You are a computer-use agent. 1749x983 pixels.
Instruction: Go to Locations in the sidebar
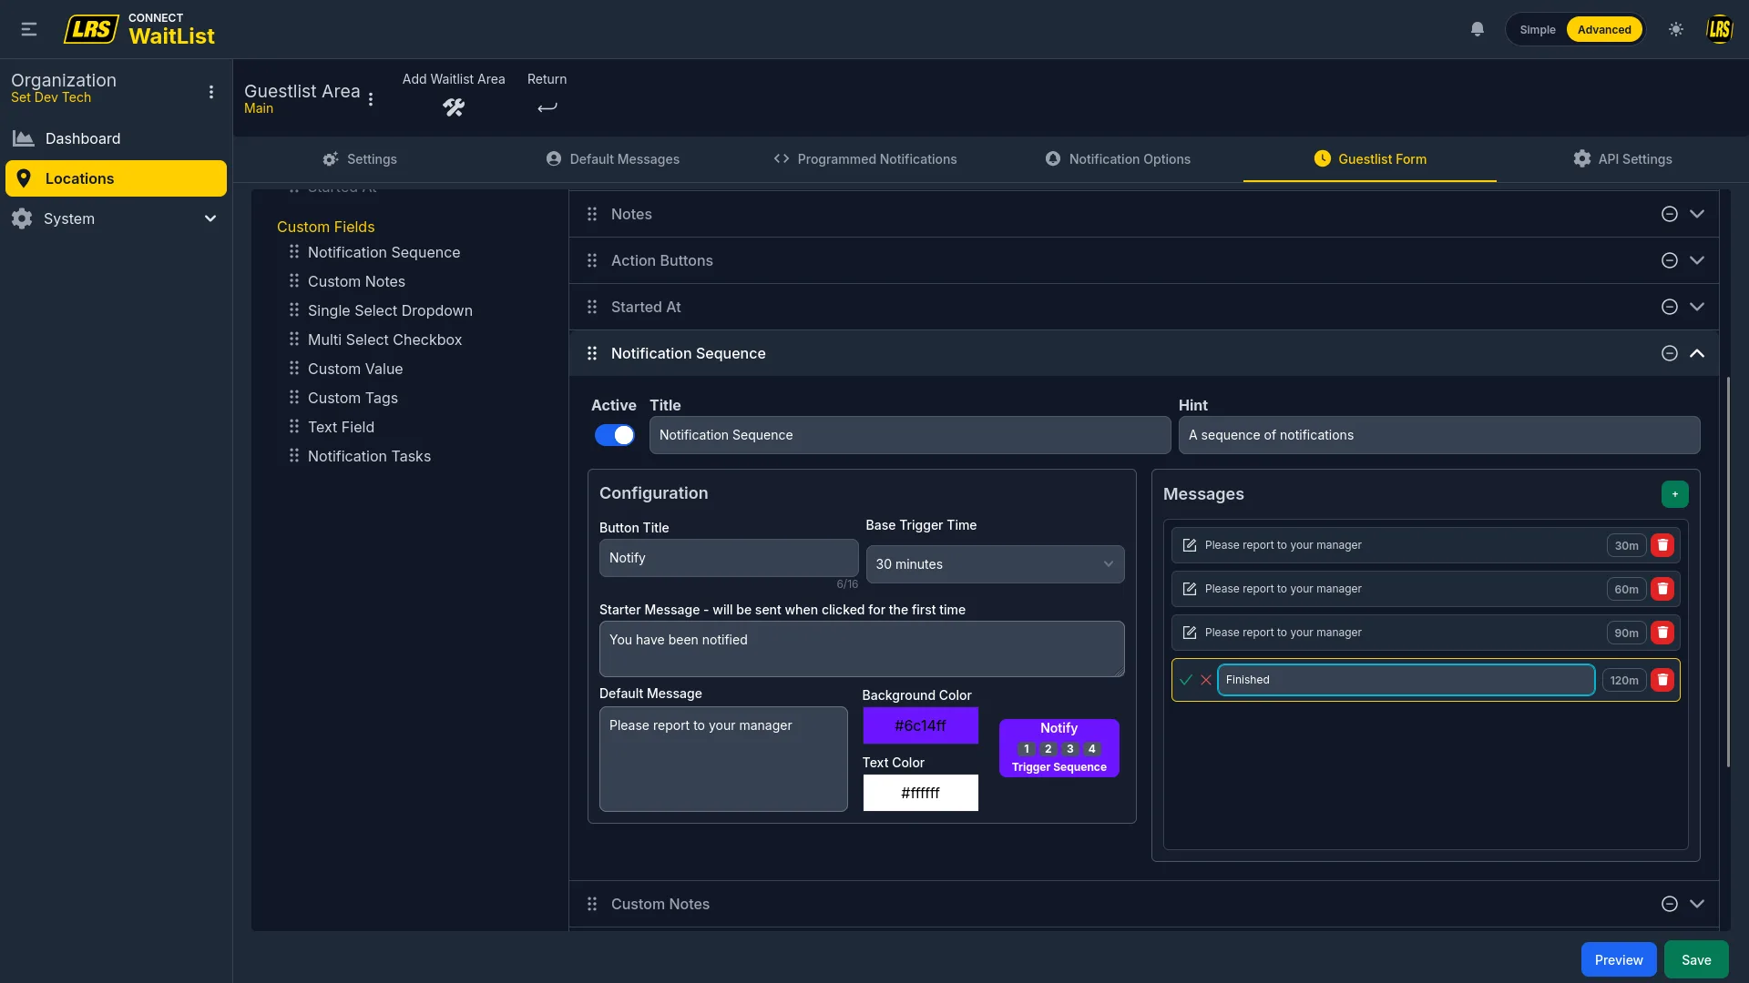116,178
